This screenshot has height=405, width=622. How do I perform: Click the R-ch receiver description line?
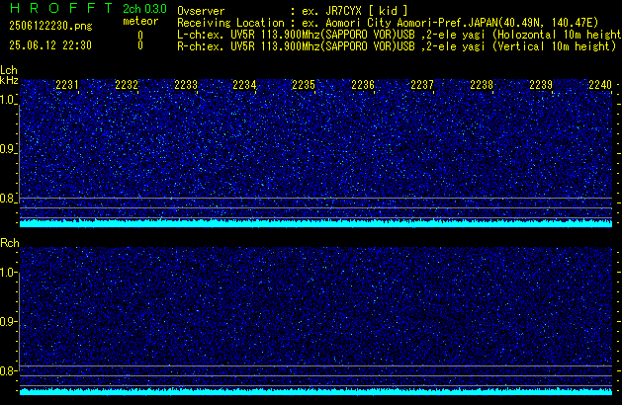point(397,46)
